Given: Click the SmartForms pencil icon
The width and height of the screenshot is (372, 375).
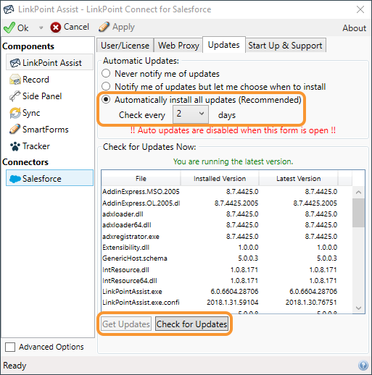Looking at the screenshot, I should coord(15,130).
